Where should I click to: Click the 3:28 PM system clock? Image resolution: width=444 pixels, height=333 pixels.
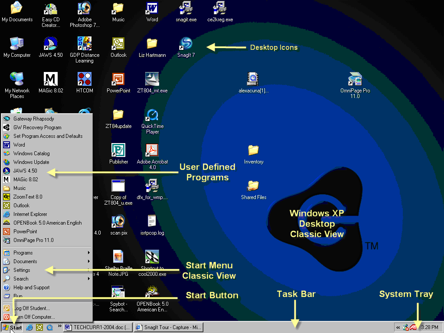pos(430,327)
